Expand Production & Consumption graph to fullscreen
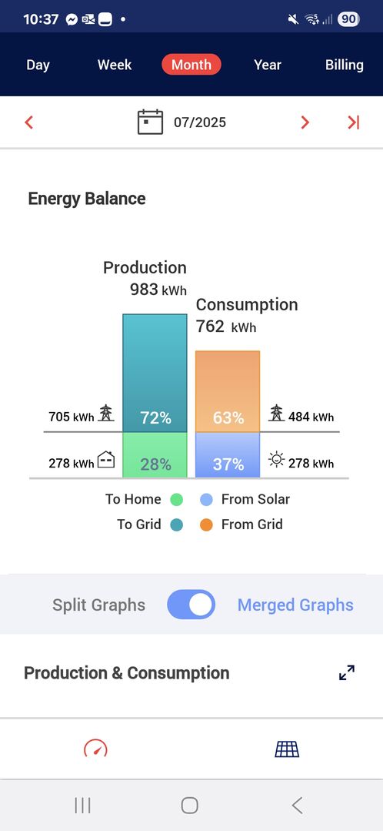The image size is (383, 831). pyautogui.click(x=347, y=672)
